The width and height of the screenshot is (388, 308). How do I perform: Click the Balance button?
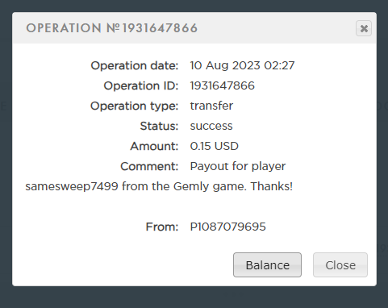[267, 265]
